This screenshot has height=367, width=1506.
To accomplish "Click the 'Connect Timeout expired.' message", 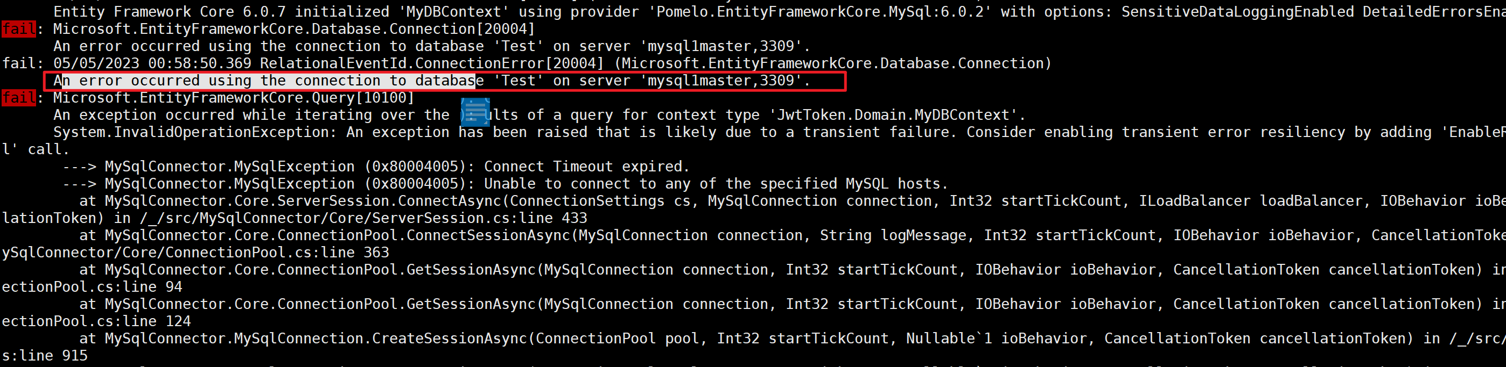I will coord(586,166).
